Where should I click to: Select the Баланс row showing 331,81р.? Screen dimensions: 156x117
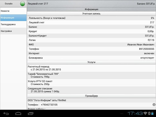tap(91, 27)
